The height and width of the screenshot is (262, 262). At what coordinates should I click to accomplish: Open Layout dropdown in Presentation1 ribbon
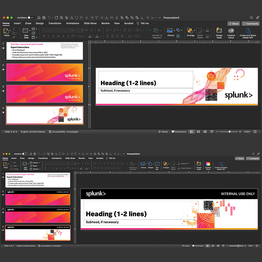[35, 163]
